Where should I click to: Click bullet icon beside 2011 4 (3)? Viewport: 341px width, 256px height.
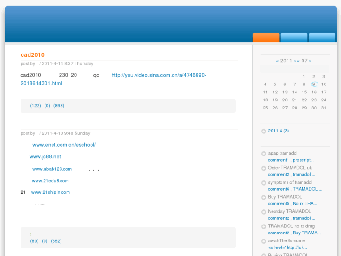[264, 131]
